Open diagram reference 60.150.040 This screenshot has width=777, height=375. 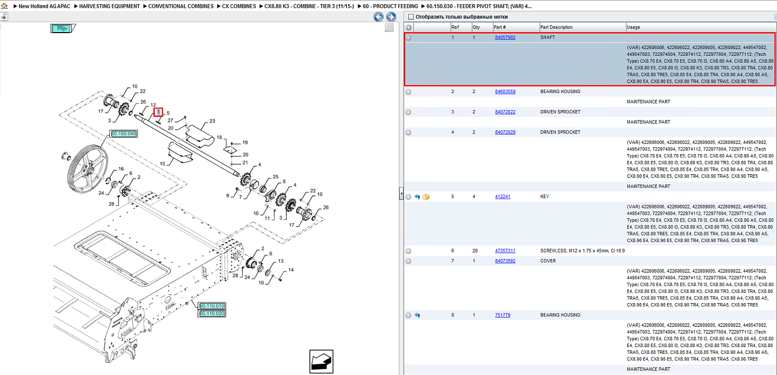click(x=124, y=134)
